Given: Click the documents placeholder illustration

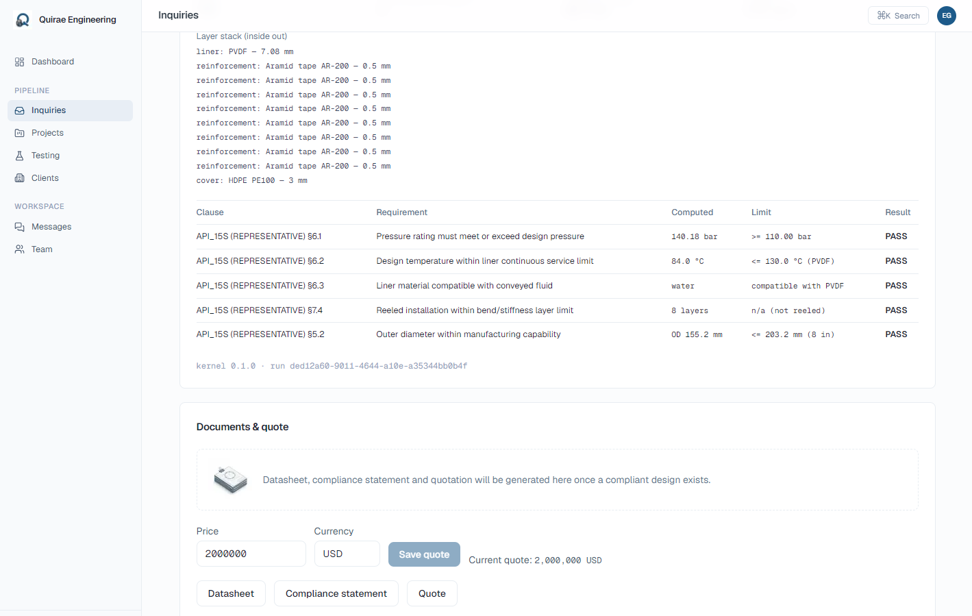Looking at the screenshot, I should [230, 480].
